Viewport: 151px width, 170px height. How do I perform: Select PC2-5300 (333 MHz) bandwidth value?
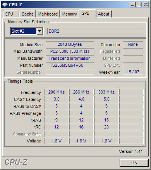coord(70,51)
